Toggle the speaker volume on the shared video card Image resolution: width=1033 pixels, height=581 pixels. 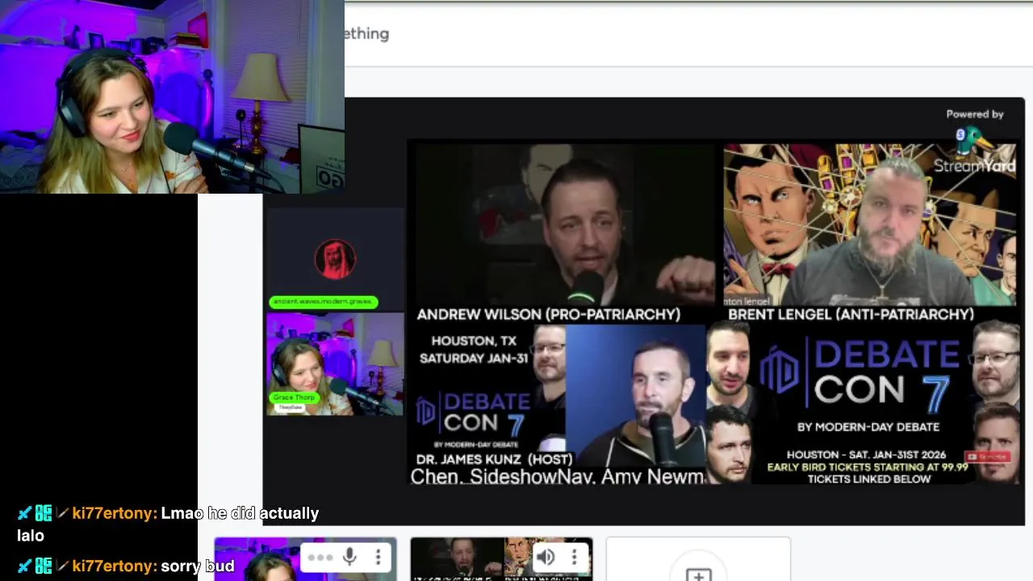(x=546, y=557)
